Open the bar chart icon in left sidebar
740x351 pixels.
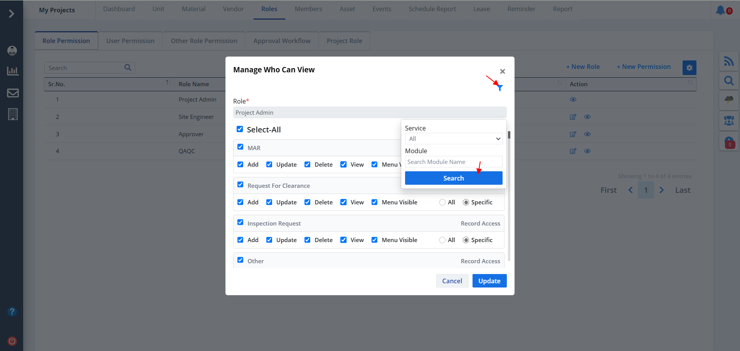(x=13, y=71)
